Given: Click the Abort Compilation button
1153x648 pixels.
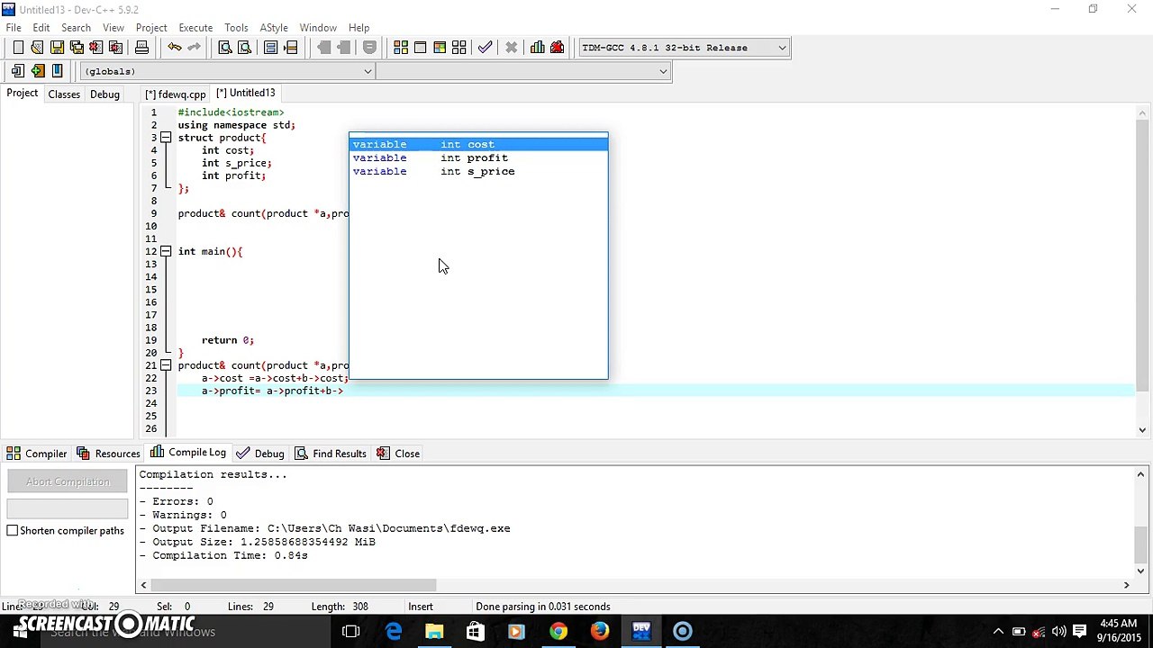Looking at the screenshot, I should (68, 481).
